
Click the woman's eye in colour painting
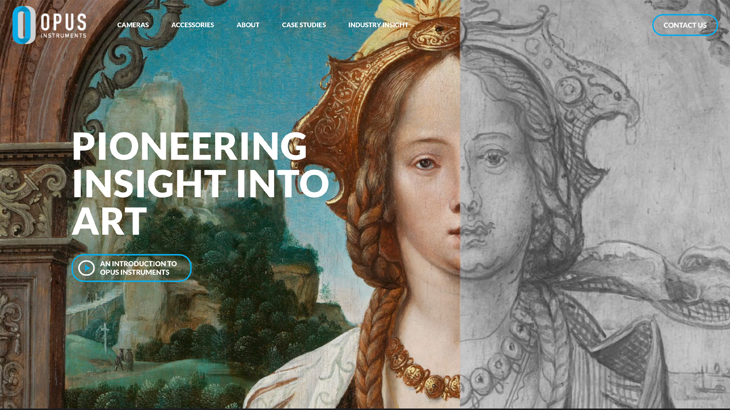[426, 163]
